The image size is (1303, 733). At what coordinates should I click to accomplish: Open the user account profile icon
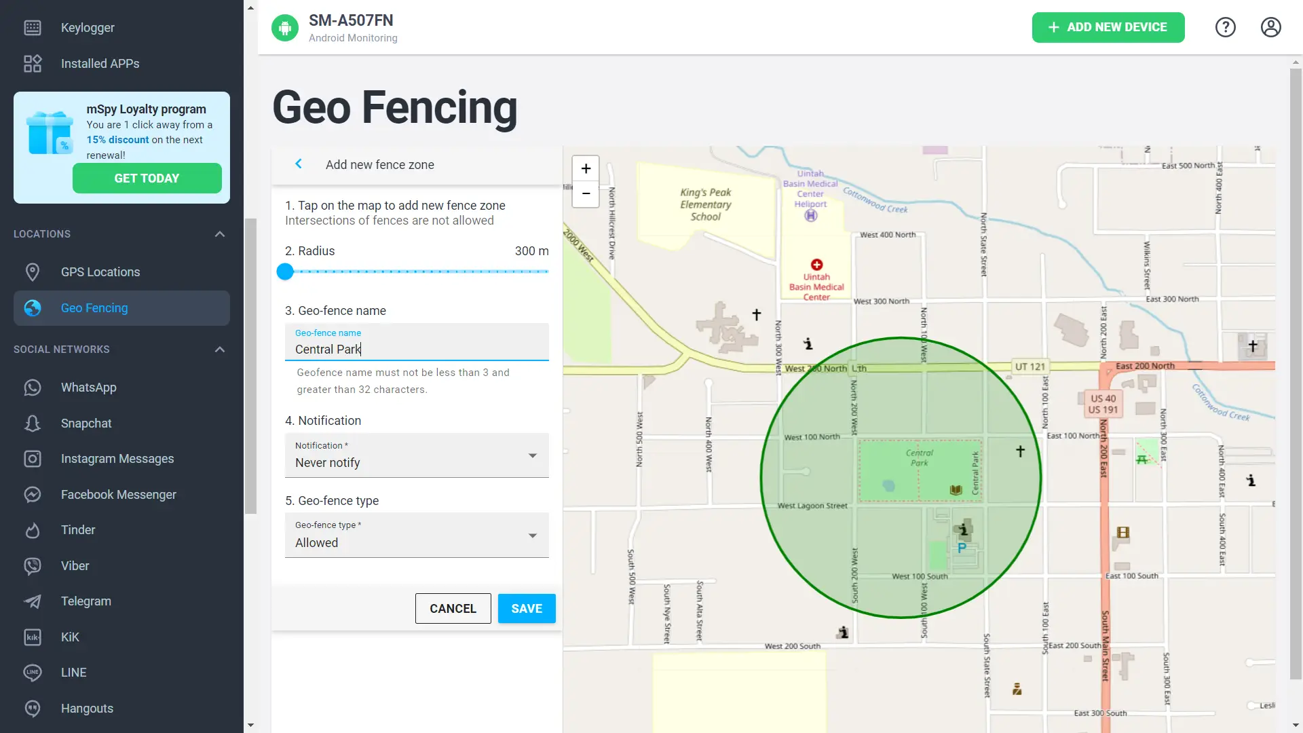pos(1271,28)
